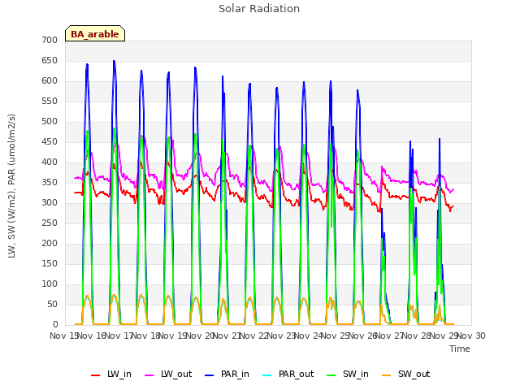
Task: Click the 600 y-axis tick label
Action: coord(50,81)
